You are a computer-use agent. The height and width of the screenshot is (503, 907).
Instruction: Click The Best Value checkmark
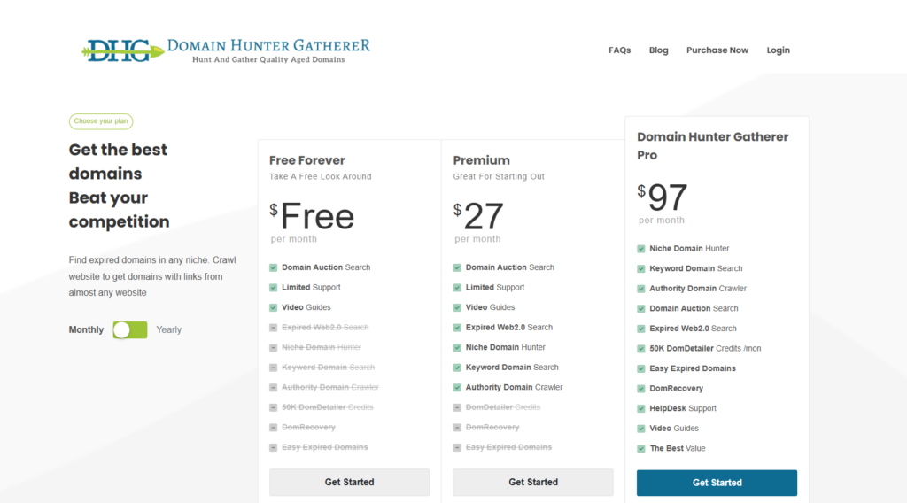[x=641, y=449]
